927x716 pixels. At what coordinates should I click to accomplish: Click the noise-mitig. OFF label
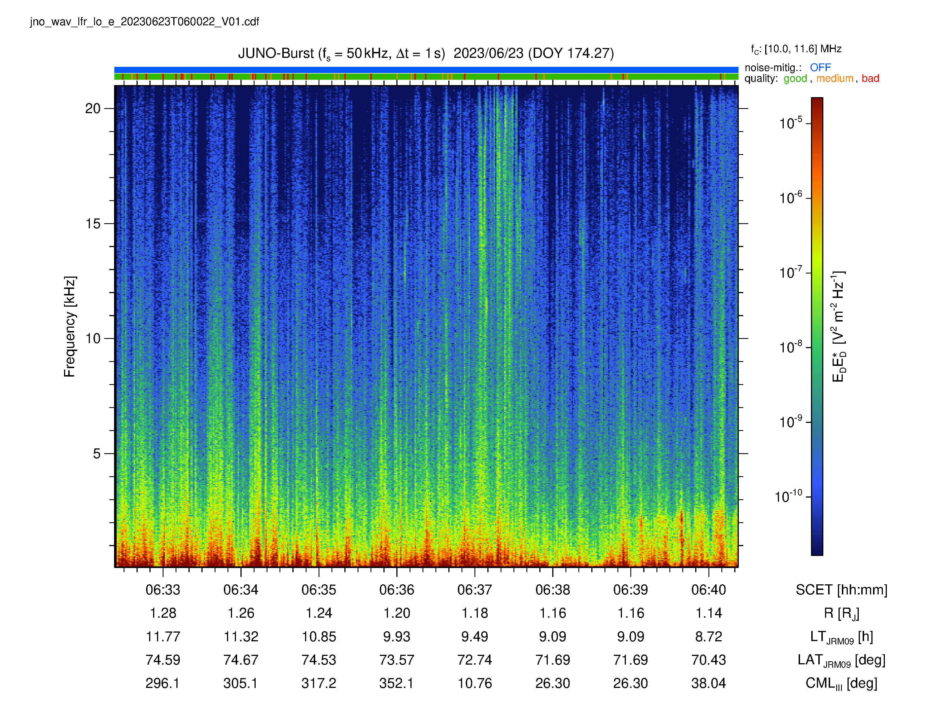(x=787, y=67)
